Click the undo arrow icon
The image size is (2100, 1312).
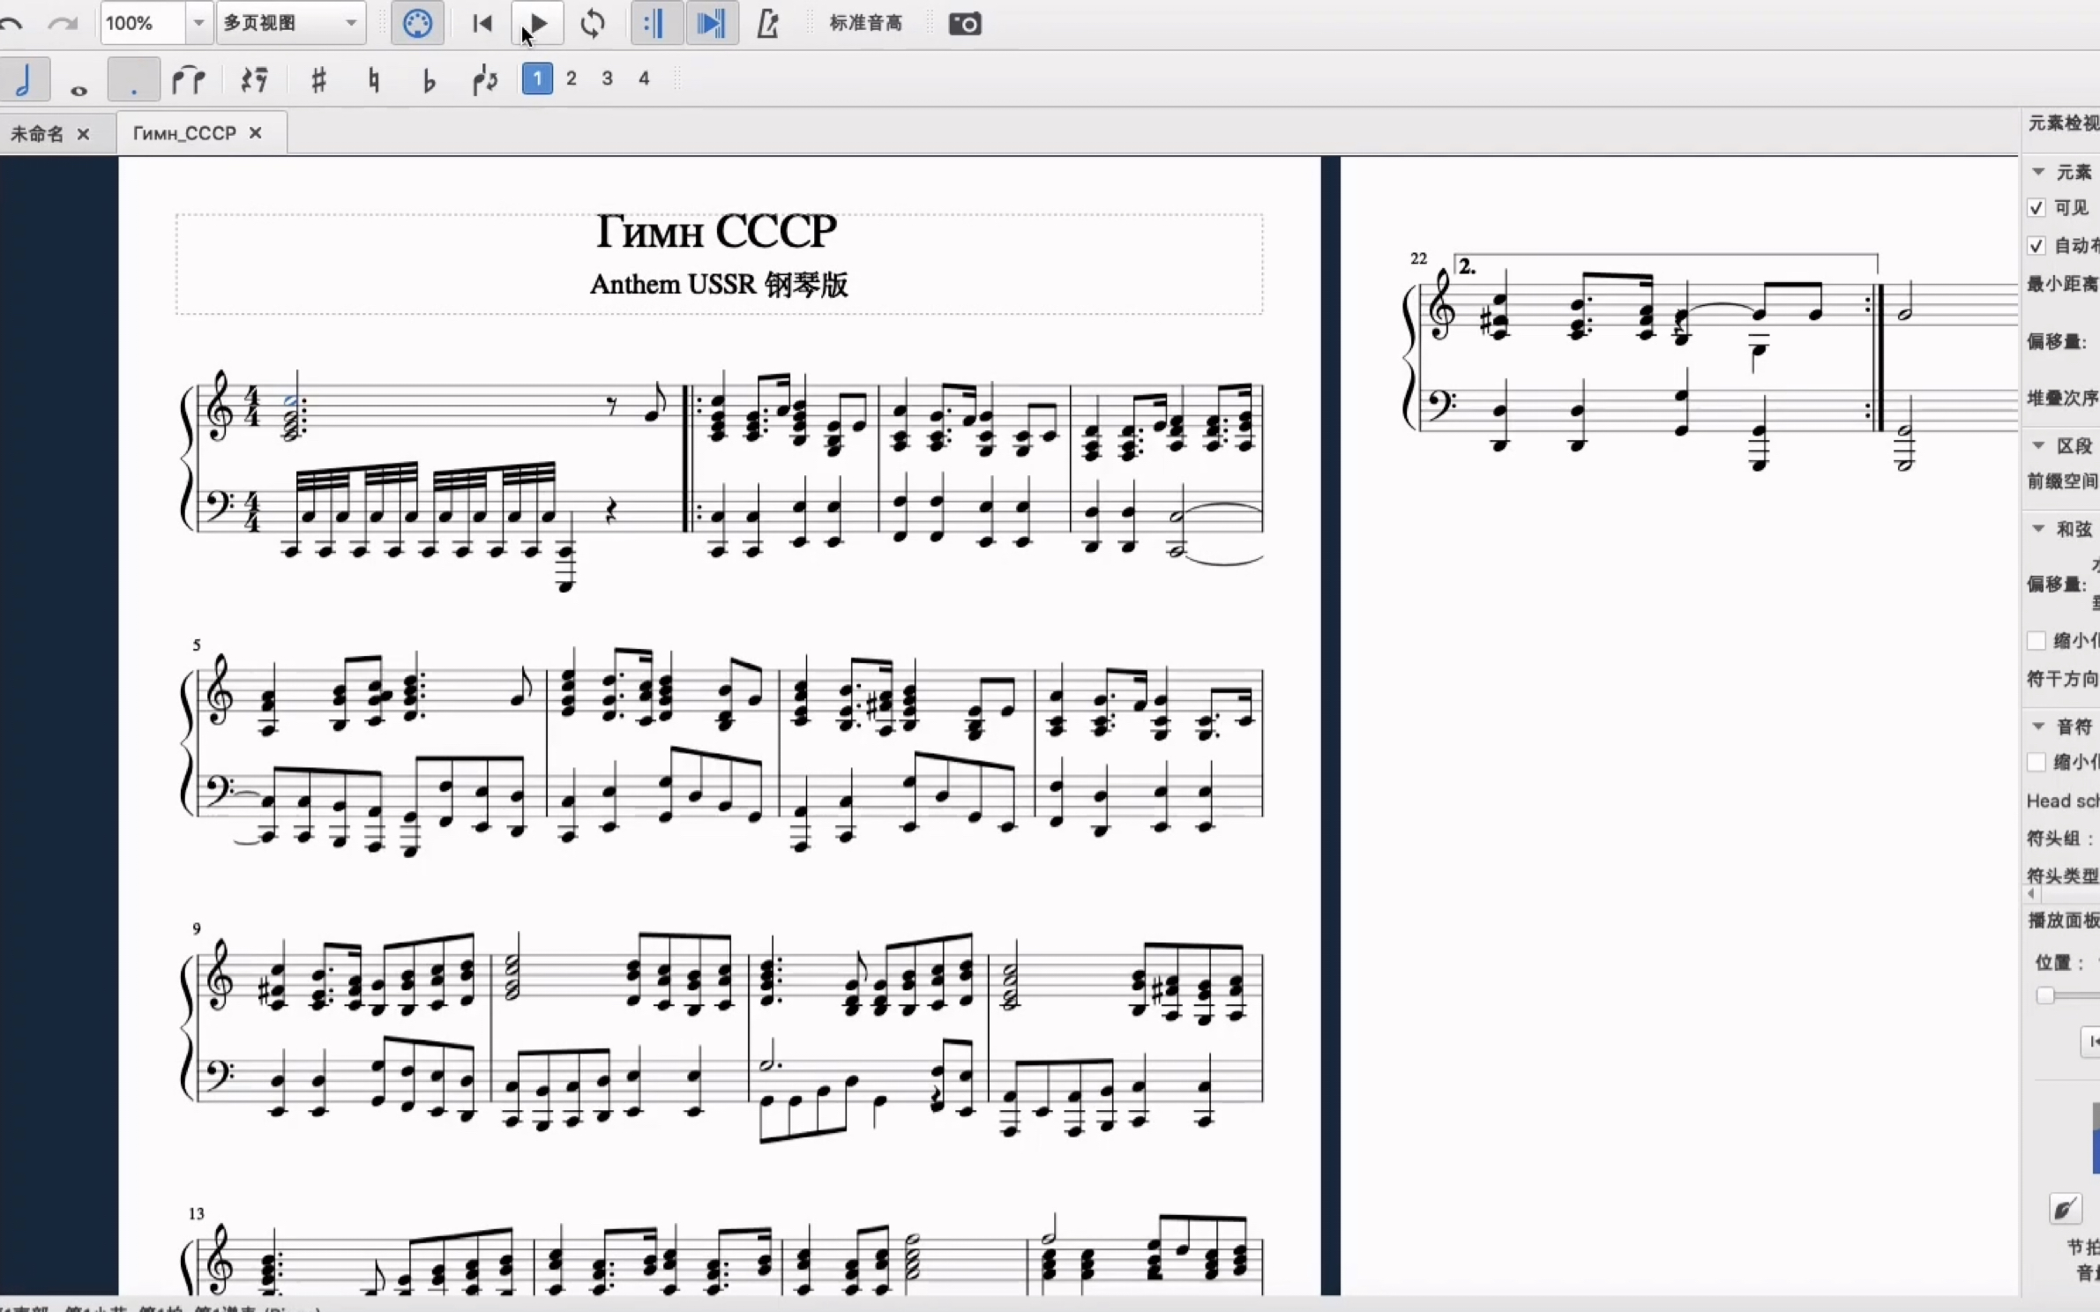(10, 24)
